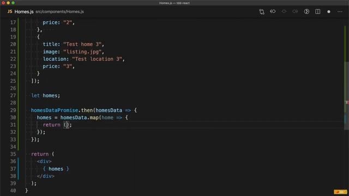This screenshot has height=196, width=349.
Task: Click the go back navigation icon
Action: [x=273, y=11]
